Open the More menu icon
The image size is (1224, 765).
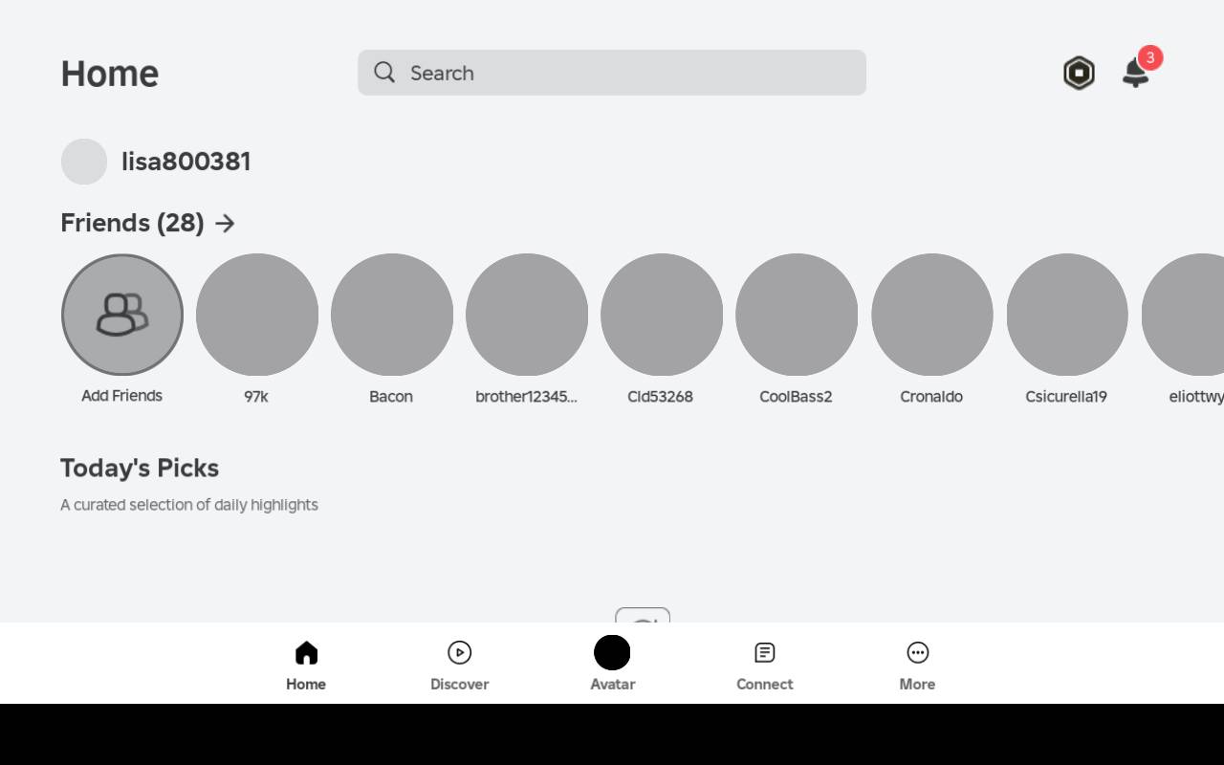coord(917,653)
